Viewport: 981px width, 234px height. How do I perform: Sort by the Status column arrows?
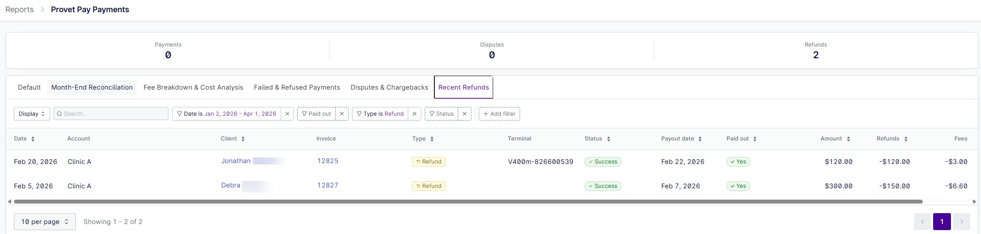pyautogui.click(x=608, y=139)
